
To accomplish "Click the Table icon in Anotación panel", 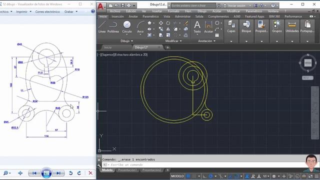I will (217, 35).
